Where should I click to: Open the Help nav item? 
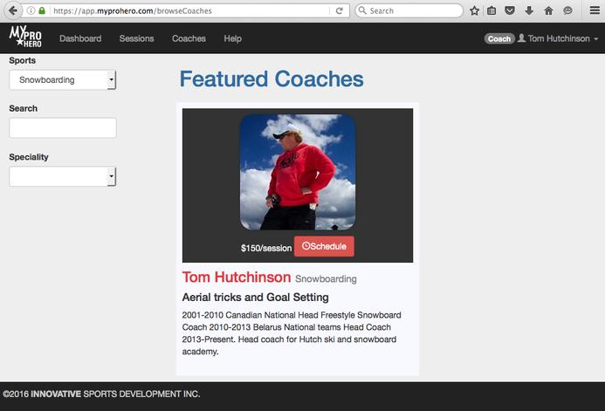coord(233,38)
